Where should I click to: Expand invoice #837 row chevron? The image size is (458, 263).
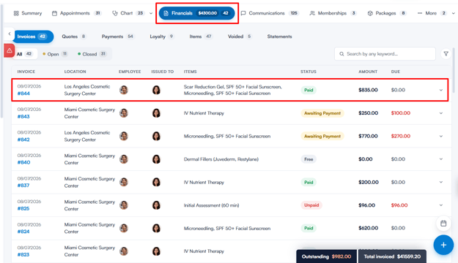click(x=441, y=182)
